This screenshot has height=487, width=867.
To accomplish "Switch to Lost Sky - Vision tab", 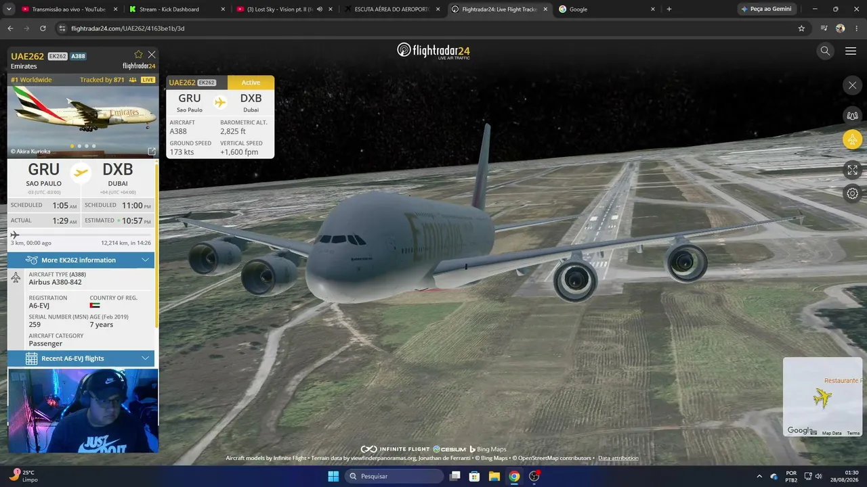I will coord(284,9).
